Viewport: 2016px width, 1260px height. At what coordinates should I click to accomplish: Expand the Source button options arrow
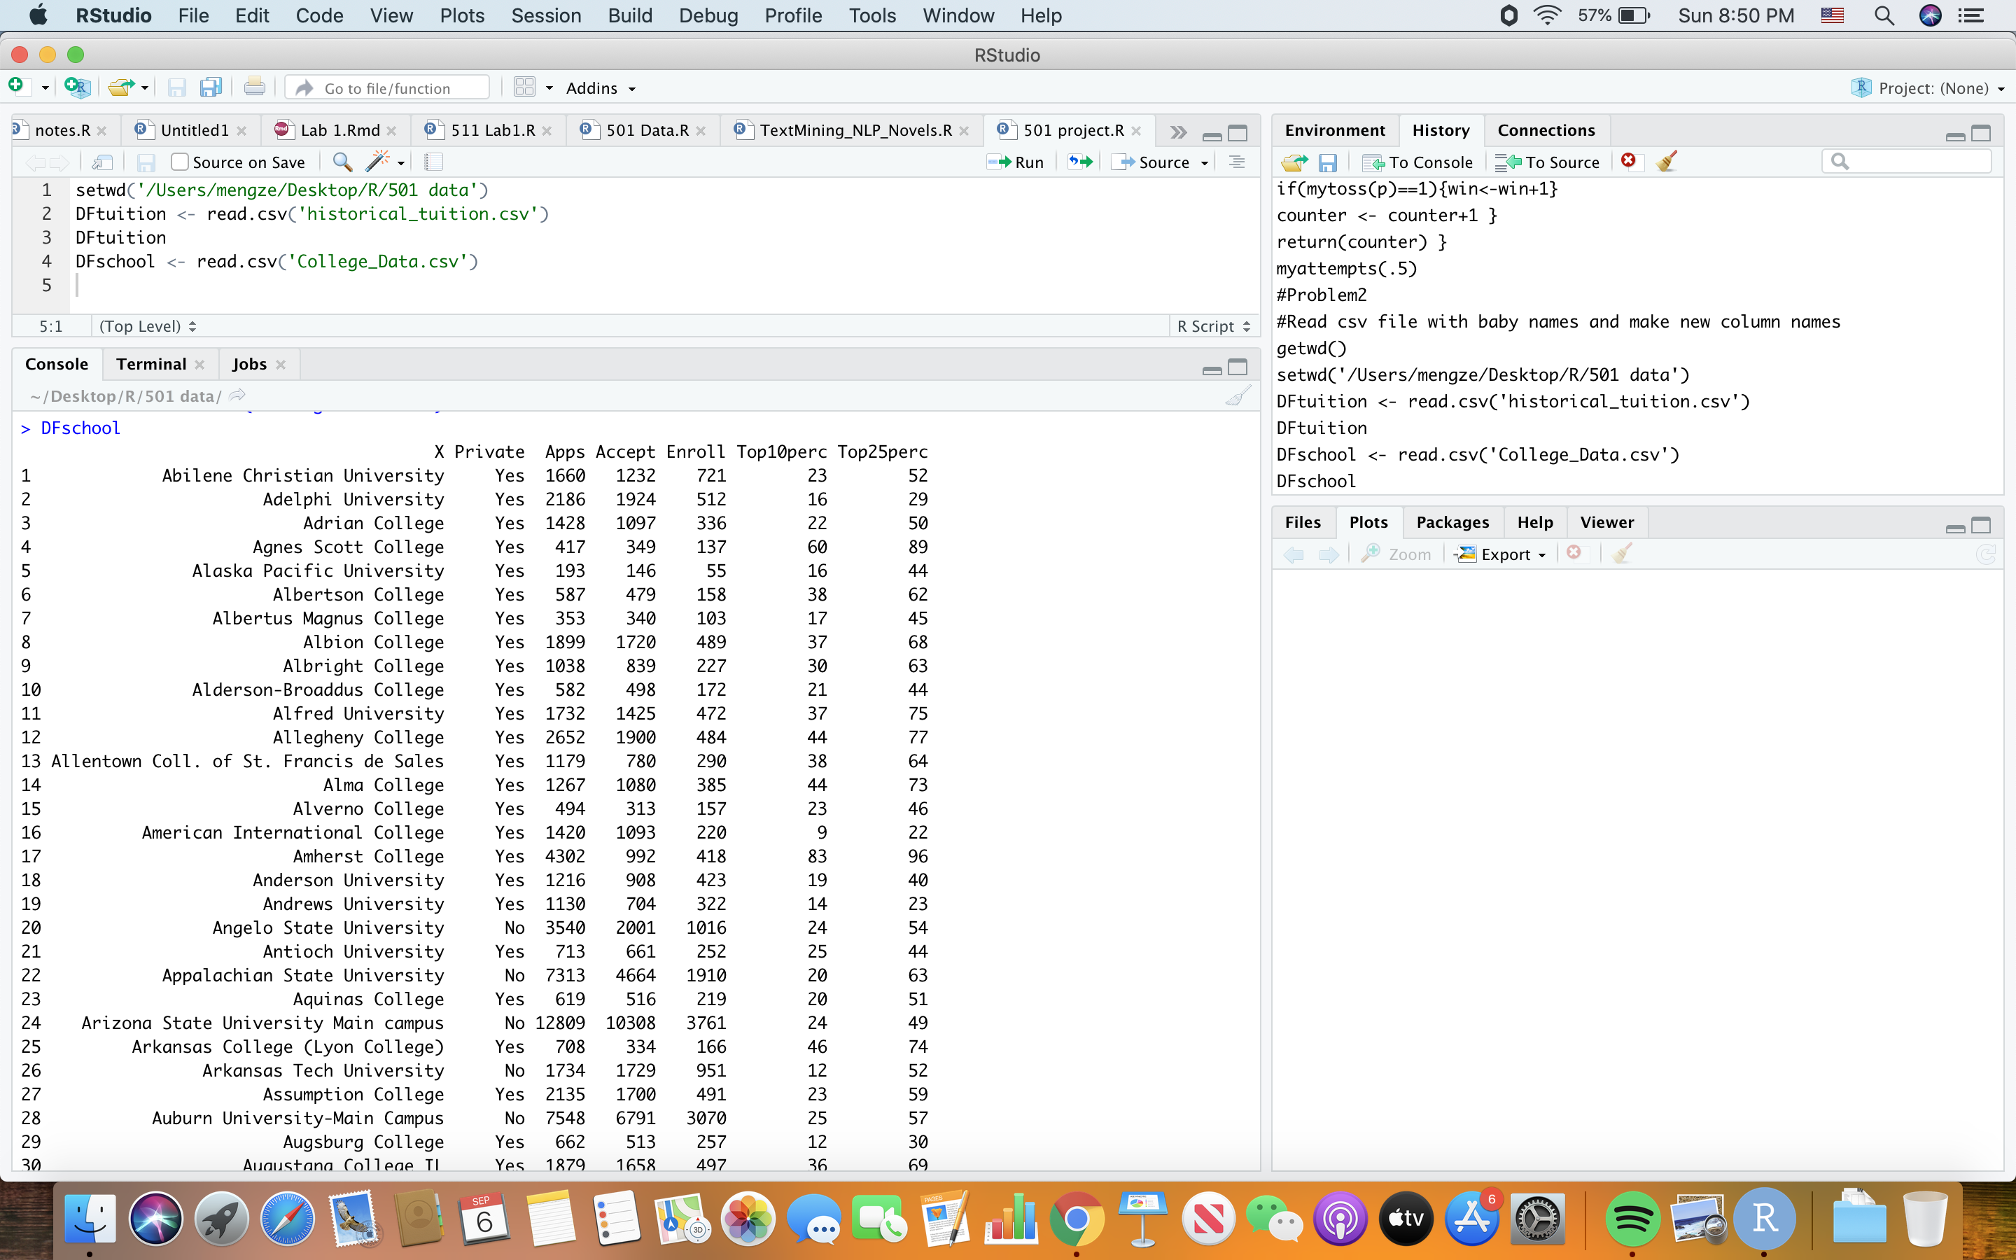(x=1205, y=162)
